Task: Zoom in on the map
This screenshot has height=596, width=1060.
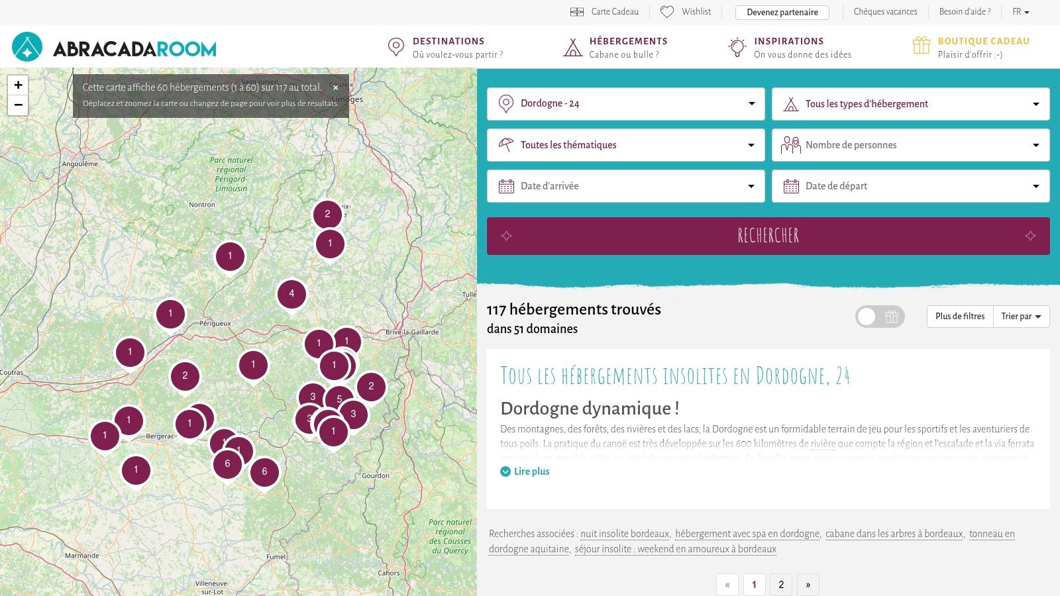Action: (18, 85)
